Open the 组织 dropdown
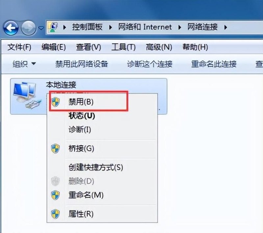The image size is (263, 233). tap(24, 64)
